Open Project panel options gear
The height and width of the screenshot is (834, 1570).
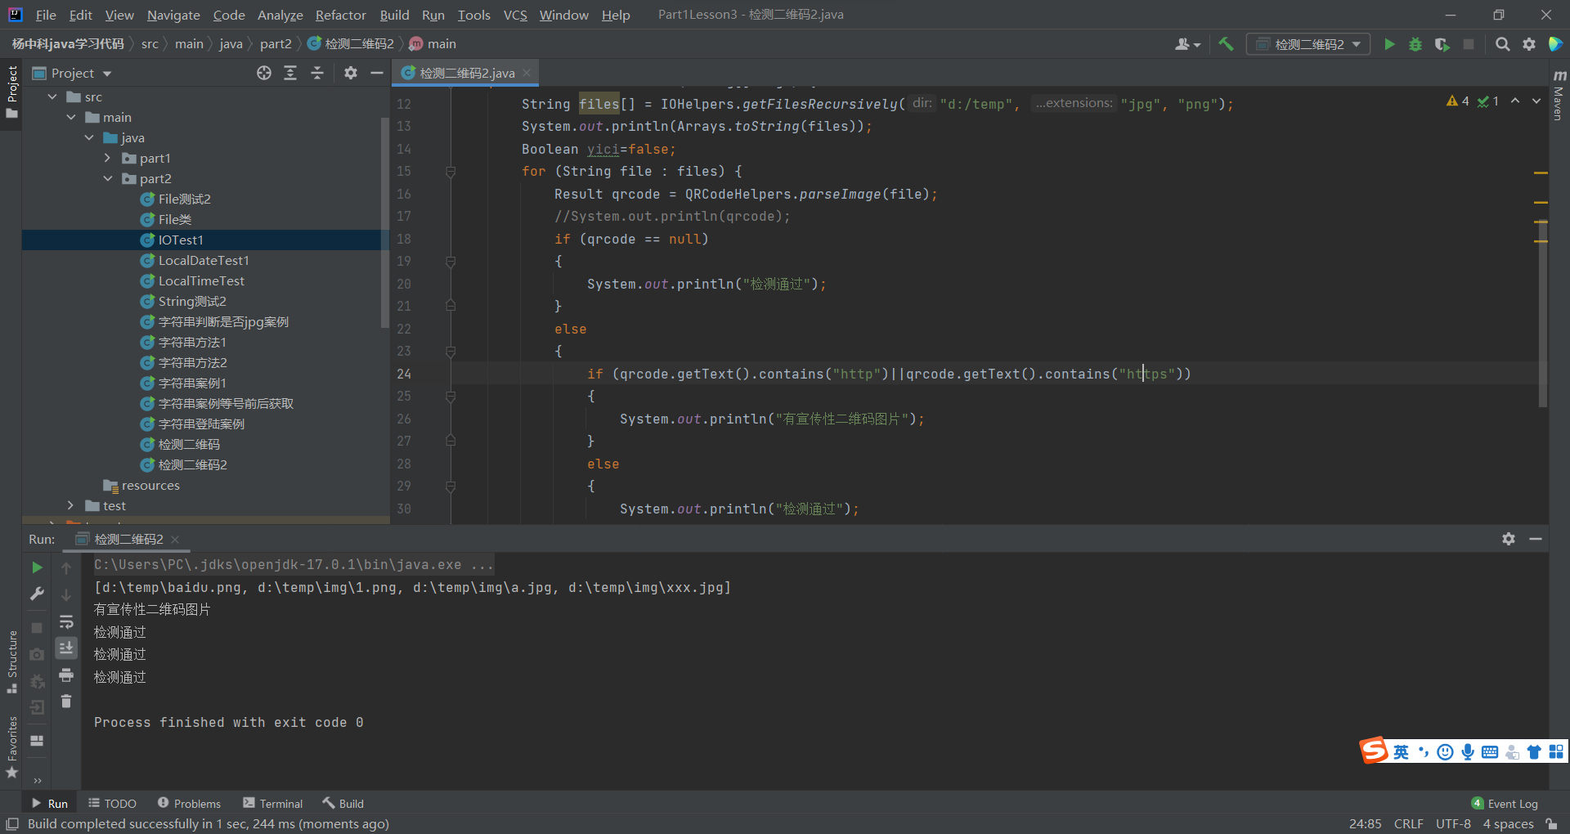click(351, 73)
